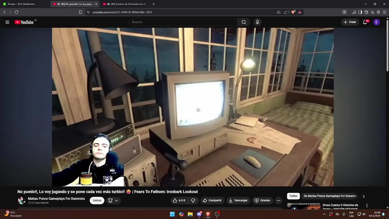This screenshot has width=389, height=219.
Task: Mute audio on Sonidos de Tormenta tab
Action: [108, 4]
